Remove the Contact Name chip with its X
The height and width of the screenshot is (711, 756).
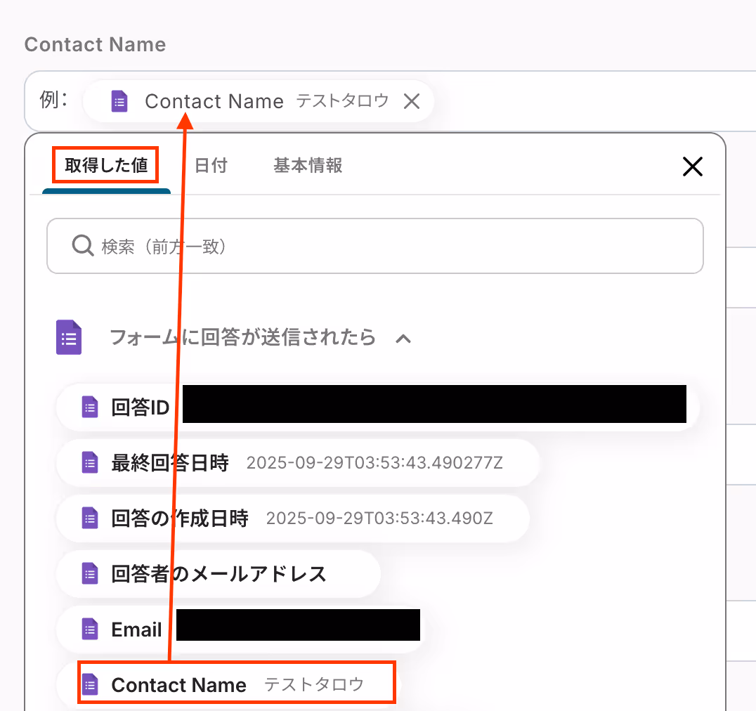(411, 101)
